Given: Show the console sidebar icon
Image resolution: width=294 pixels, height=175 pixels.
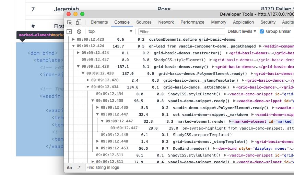Looking at the screenshot, I should tap(69, 31).
